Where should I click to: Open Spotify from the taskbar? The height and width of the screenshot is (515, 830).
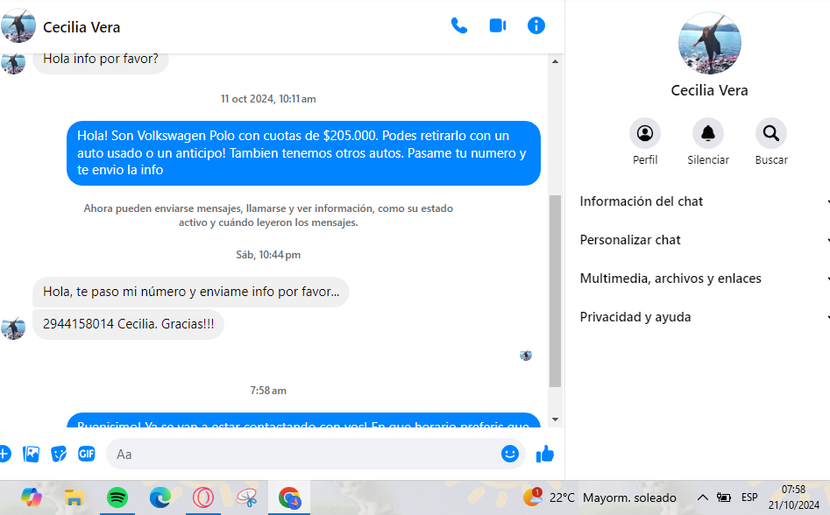tap(117, 497)
